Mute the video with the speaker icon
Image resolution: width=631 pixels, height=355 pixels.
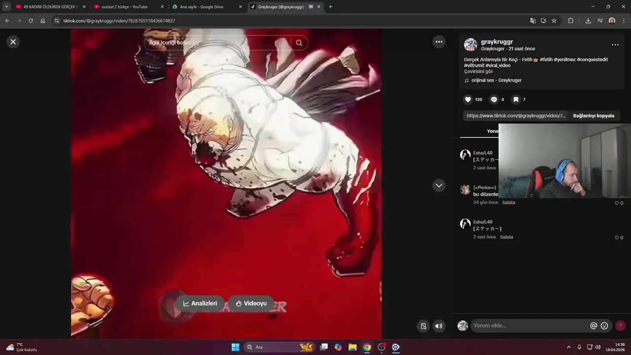point(439,326)
